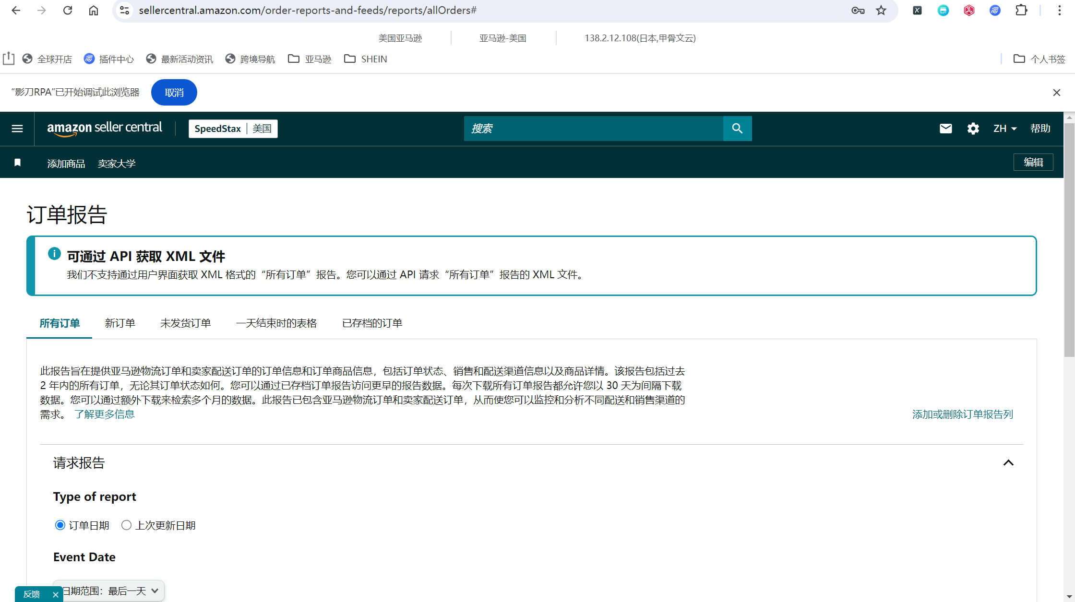Click the search magnifier button
Viewport: 1075px width, 602px height.
(x=737, y=129)
